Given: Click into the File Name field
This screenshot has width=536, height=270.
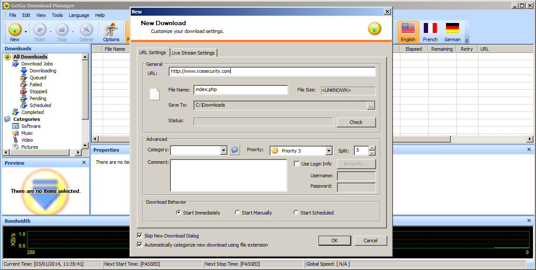Looking at the screenshot, I should coord(241,90).
